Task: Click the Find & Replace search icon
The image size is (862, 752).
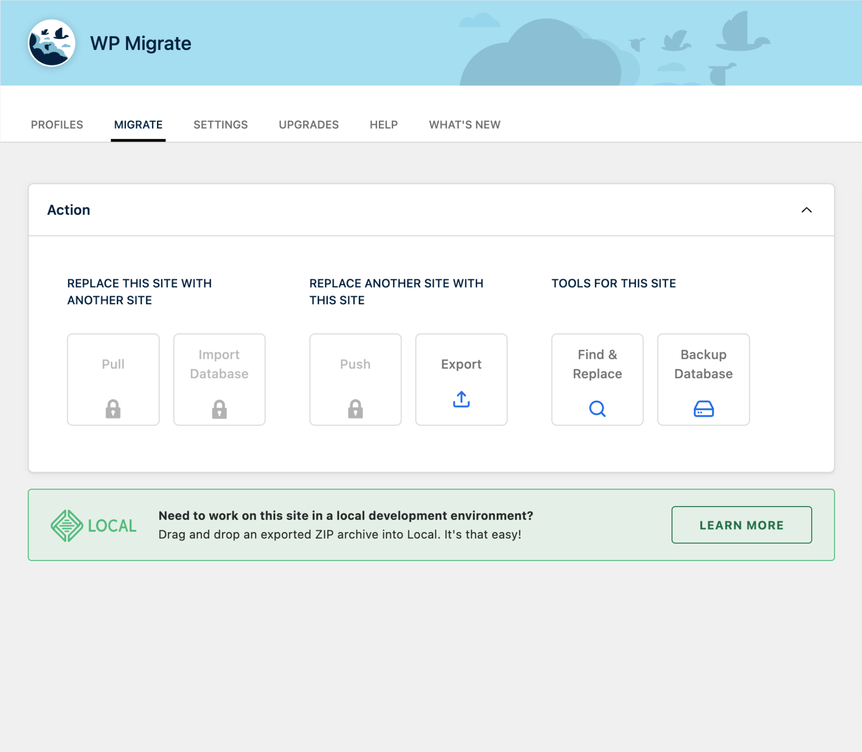Action: (x=597, y=408)
